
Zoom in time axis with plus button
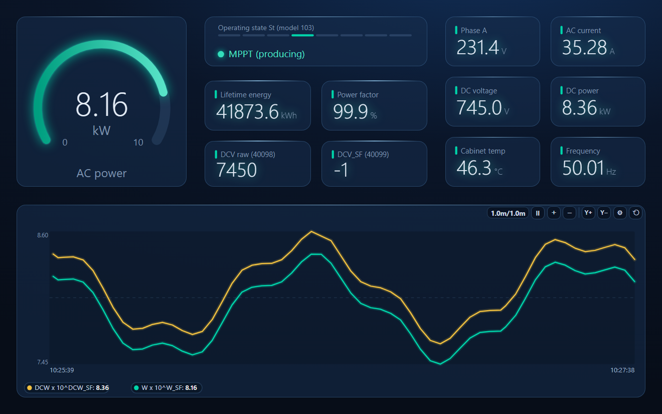coord(554,213)
